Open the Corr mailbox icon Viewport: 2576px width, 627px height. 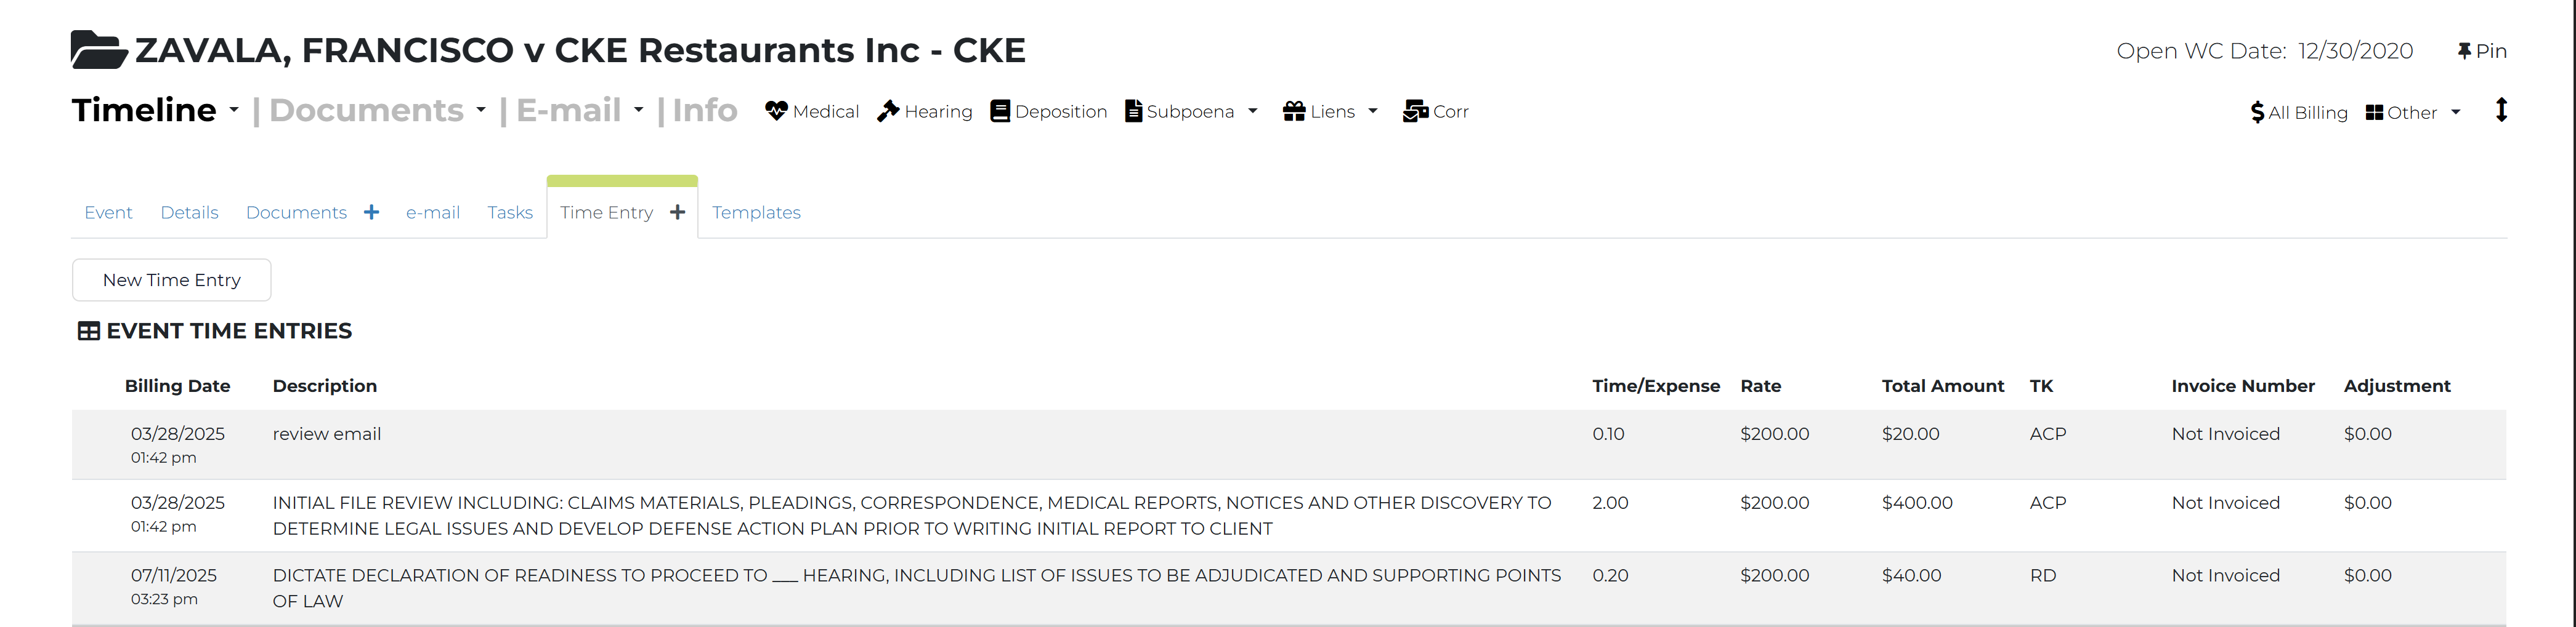tap(1415, 111)
